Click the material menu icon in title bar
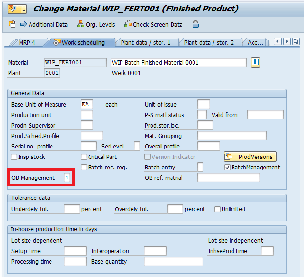The width and height of the screenshot is (304, 277). click(x=13, y=9)
